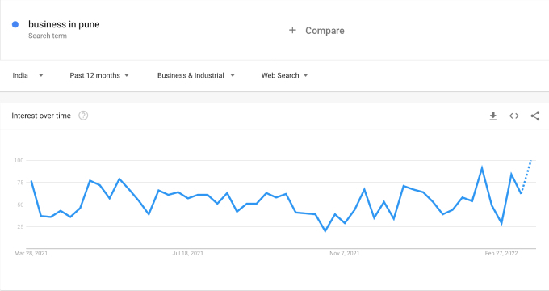
Task: Open the Web Search type dropdown
Action: tap(285, 75)
